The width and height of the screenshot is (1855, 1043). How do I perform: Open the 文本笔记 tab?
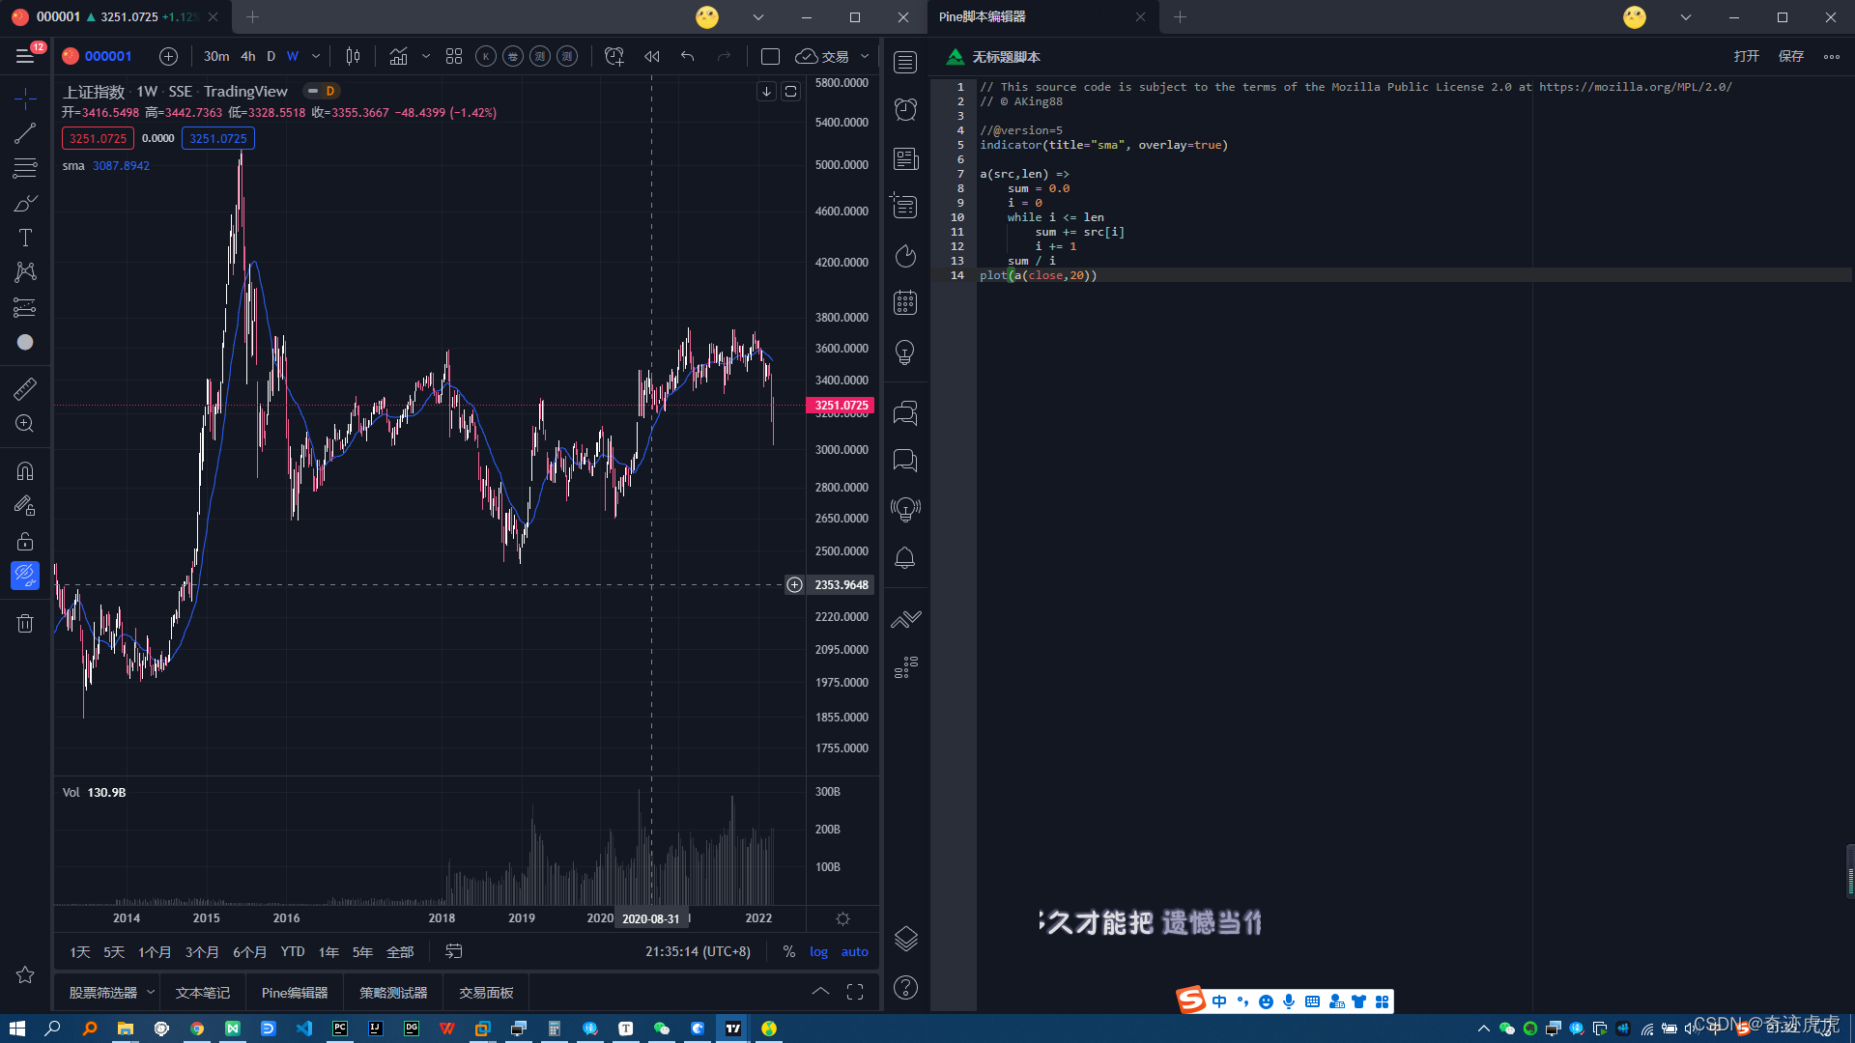(x=203, y=993)
